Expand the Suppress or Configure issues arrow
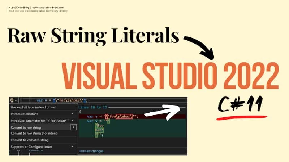This screenshot has height=162, width=289. [x=72, y=147]
